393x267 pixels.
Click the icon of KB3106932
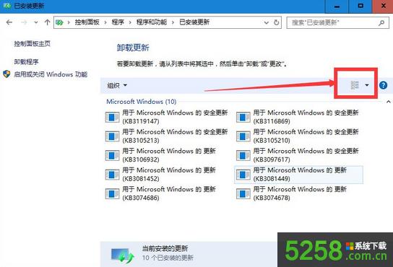[x=112, y=156]
